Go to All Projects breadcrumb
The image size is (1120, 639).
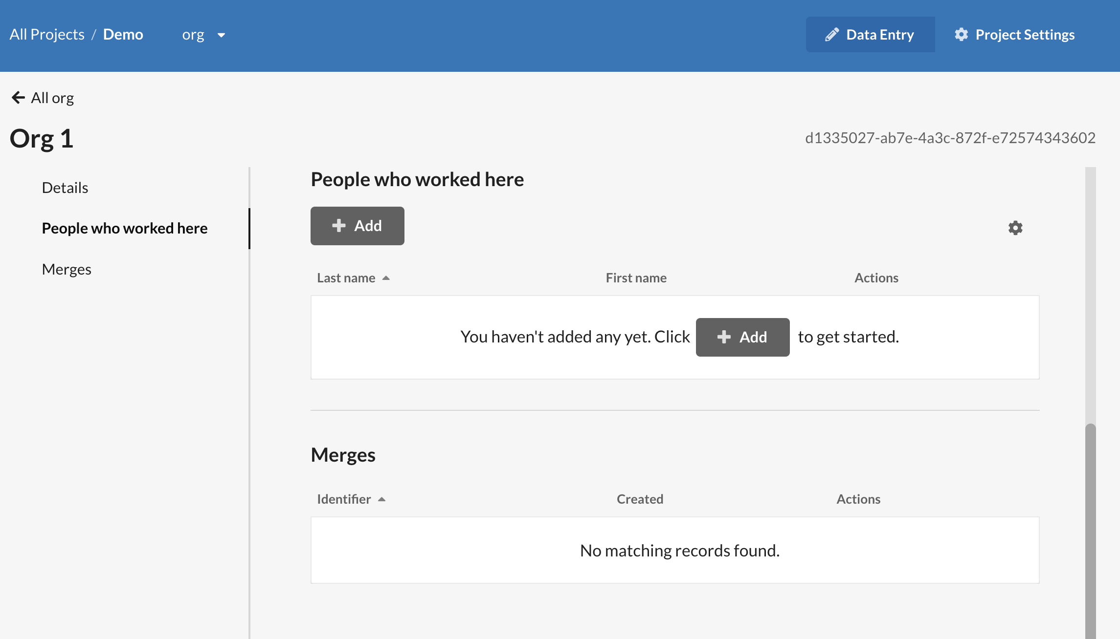pos(47,34)
